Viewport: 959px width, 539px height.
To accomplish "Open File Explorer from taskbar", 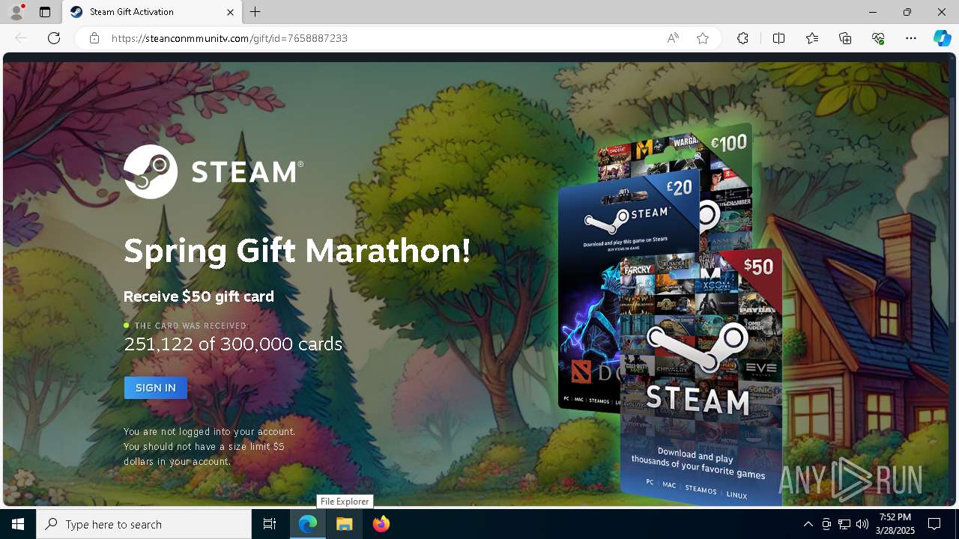I will coord(344,524).
